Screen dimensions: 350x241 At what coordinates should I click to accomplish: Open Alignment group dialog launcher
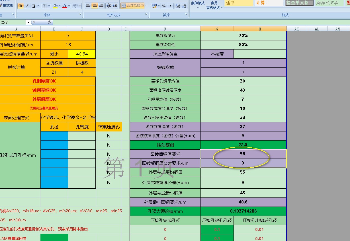coord(146,14)
